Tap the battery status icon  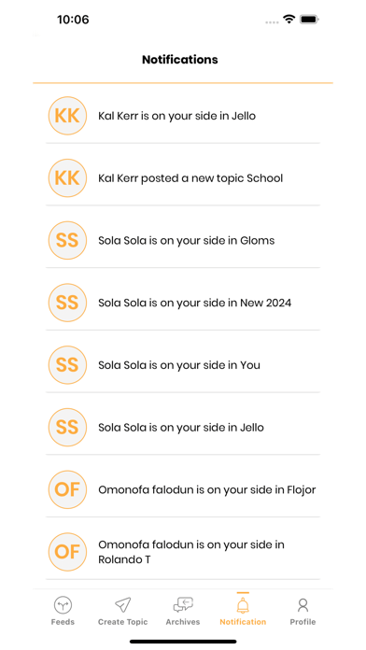pyautogui.click(x=309, y=19)
